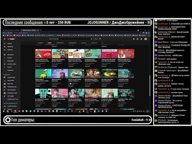
Task: Open the YouTube apps grid
Action: (137, 39)
